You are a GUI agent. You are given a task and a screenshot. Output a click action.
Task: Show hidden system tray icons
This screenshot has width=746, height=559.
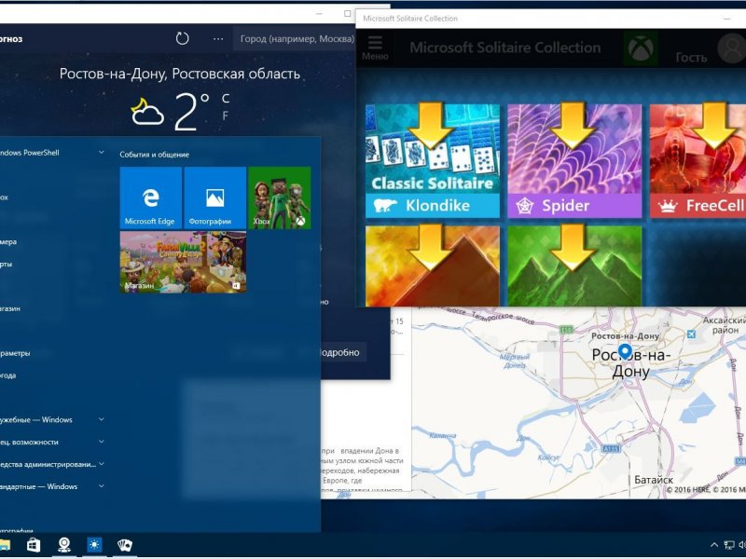(x=713, y=545)
